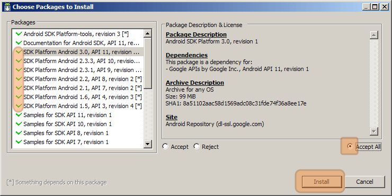The image size is (392, 196).
Task: Select the Accept radio button
Action: 165,147
